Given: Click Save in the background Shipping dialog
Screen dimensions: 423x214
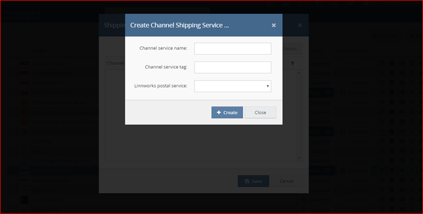Looking at the screenshot, I should click(253, 181).
